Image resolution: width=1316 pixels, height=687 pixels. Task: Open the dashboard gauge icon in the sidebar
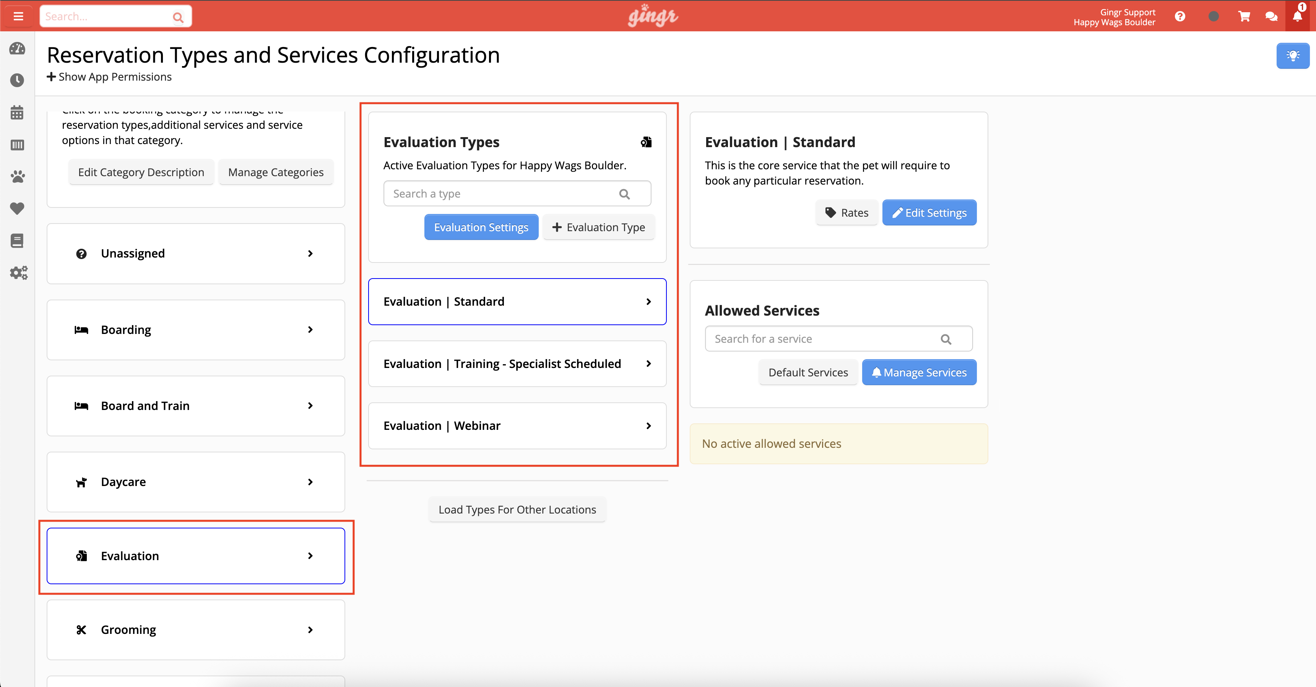pos(17,49)
